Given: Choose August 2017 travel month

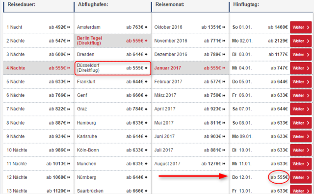Looking at the screenshot, I should pos(190,164).
